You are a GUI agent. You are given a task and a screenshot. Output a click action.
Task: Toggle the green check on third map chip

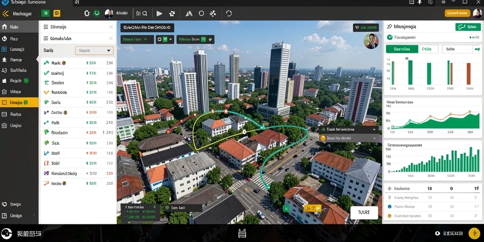pos(203,39)
